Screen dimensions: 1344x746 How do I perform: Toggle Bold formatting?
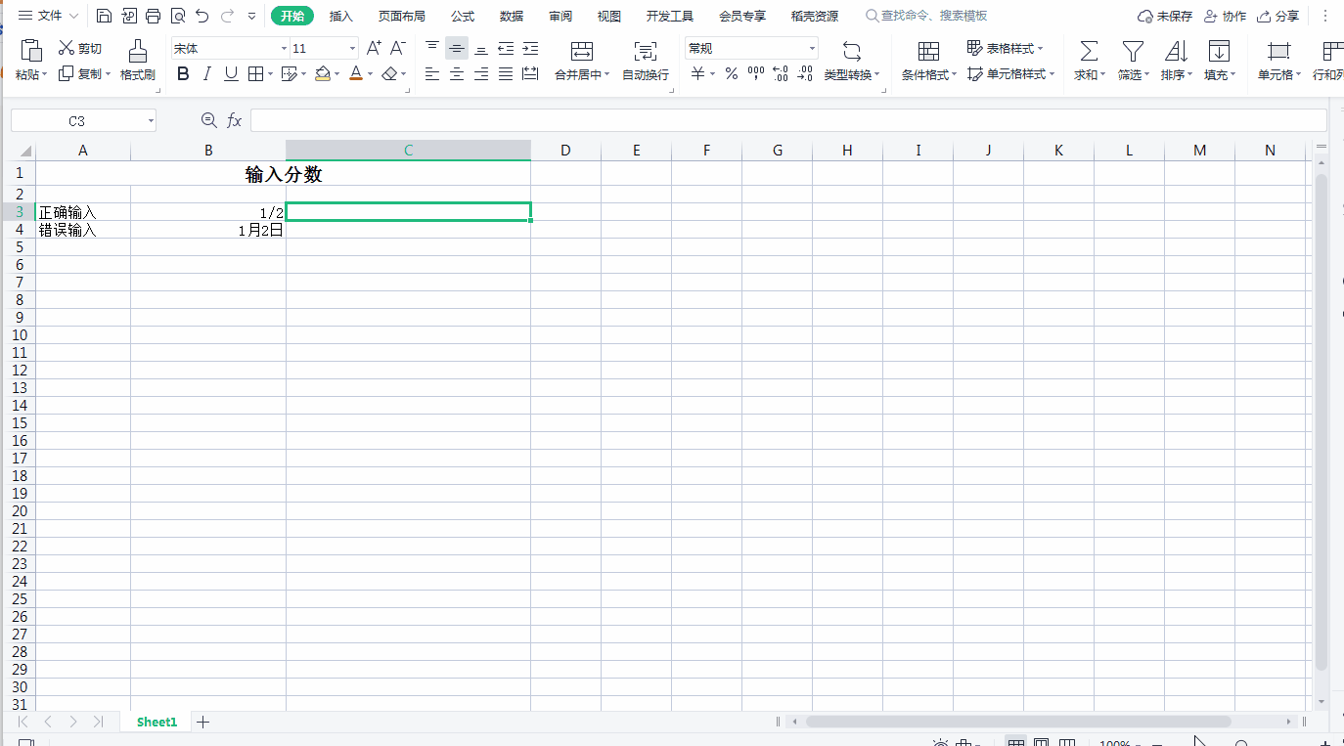click(182, 73)
